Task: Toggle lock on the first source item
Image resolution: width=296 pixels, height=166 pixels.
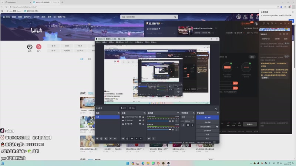Action: pos(144,117)
